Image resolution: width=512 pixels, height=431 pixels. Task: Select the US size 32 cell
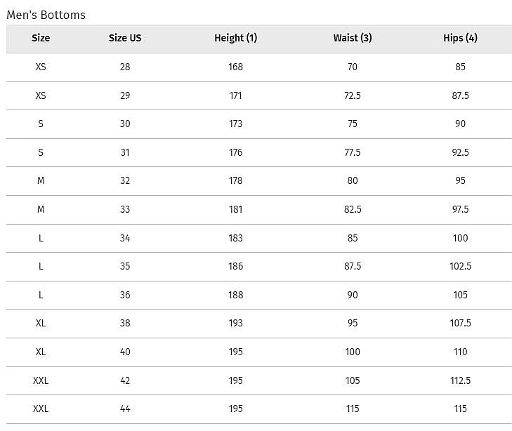pyautogui.click(x=125, y=180)
